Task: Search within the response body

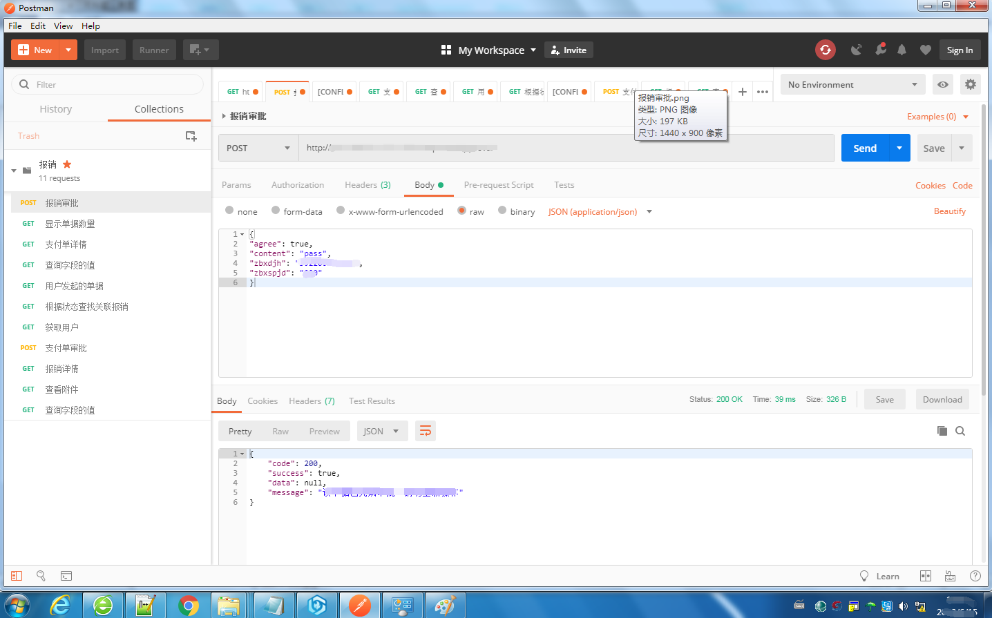Action: pyautogui.click(x=960, y=431)
